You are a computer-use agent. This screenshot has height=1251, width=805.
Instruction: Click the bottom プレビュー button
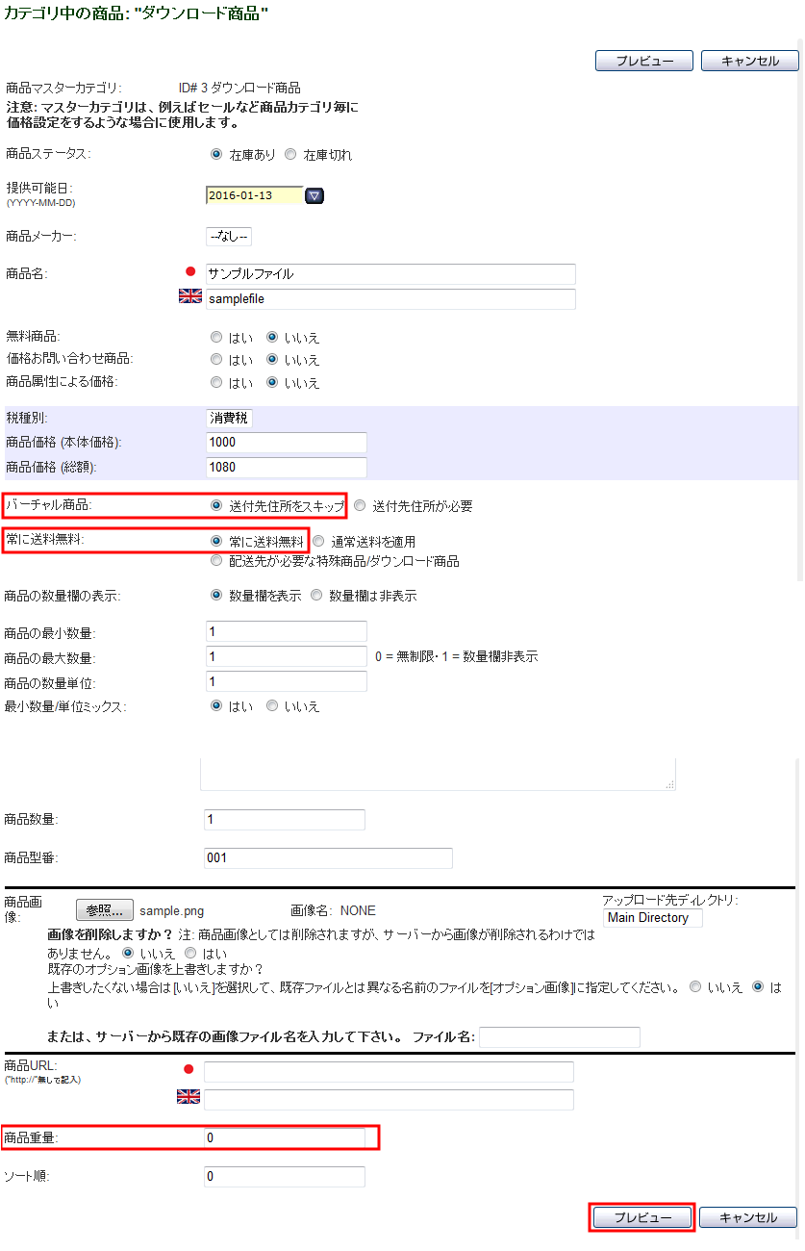tap(641, 1217)
